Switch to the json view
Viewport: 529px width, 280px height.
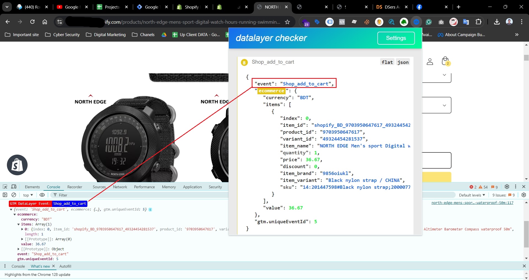403,62
